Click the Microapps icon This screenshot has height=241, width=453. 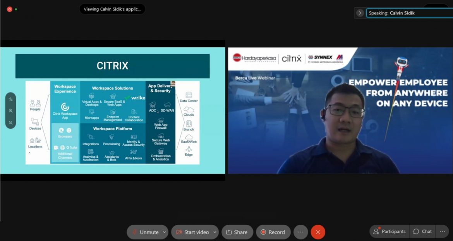click(92, 112)
